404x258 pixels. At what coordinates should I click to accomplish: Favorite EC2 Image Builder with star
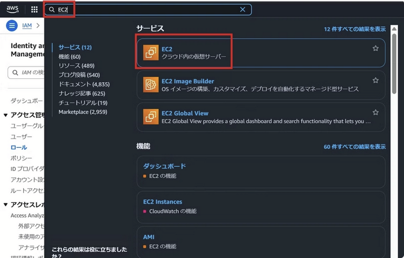coord(375,80)
